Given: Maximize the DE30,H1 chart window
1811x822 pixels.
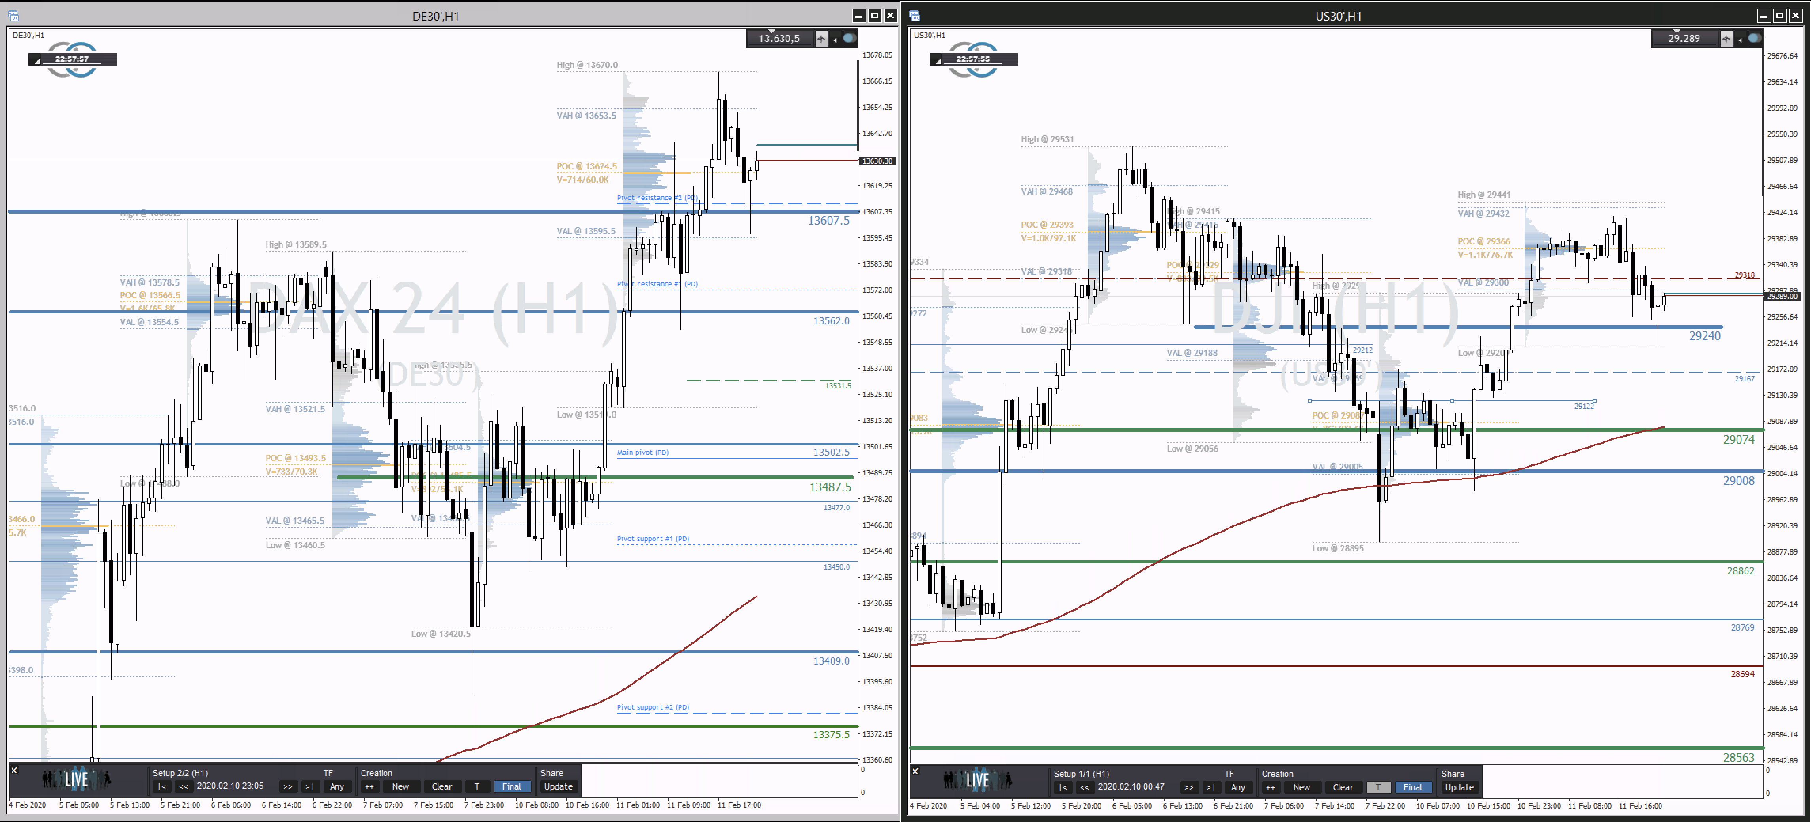Looking at the screenshot, I should click(875, 15).
